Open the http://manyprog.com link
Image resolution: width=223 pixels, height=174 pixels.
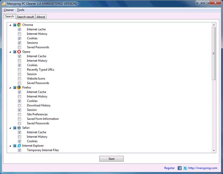(203, 168)
